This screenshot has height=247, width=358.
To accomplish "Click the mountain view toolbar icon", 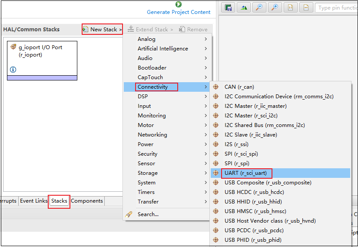I will click(243, 8).
